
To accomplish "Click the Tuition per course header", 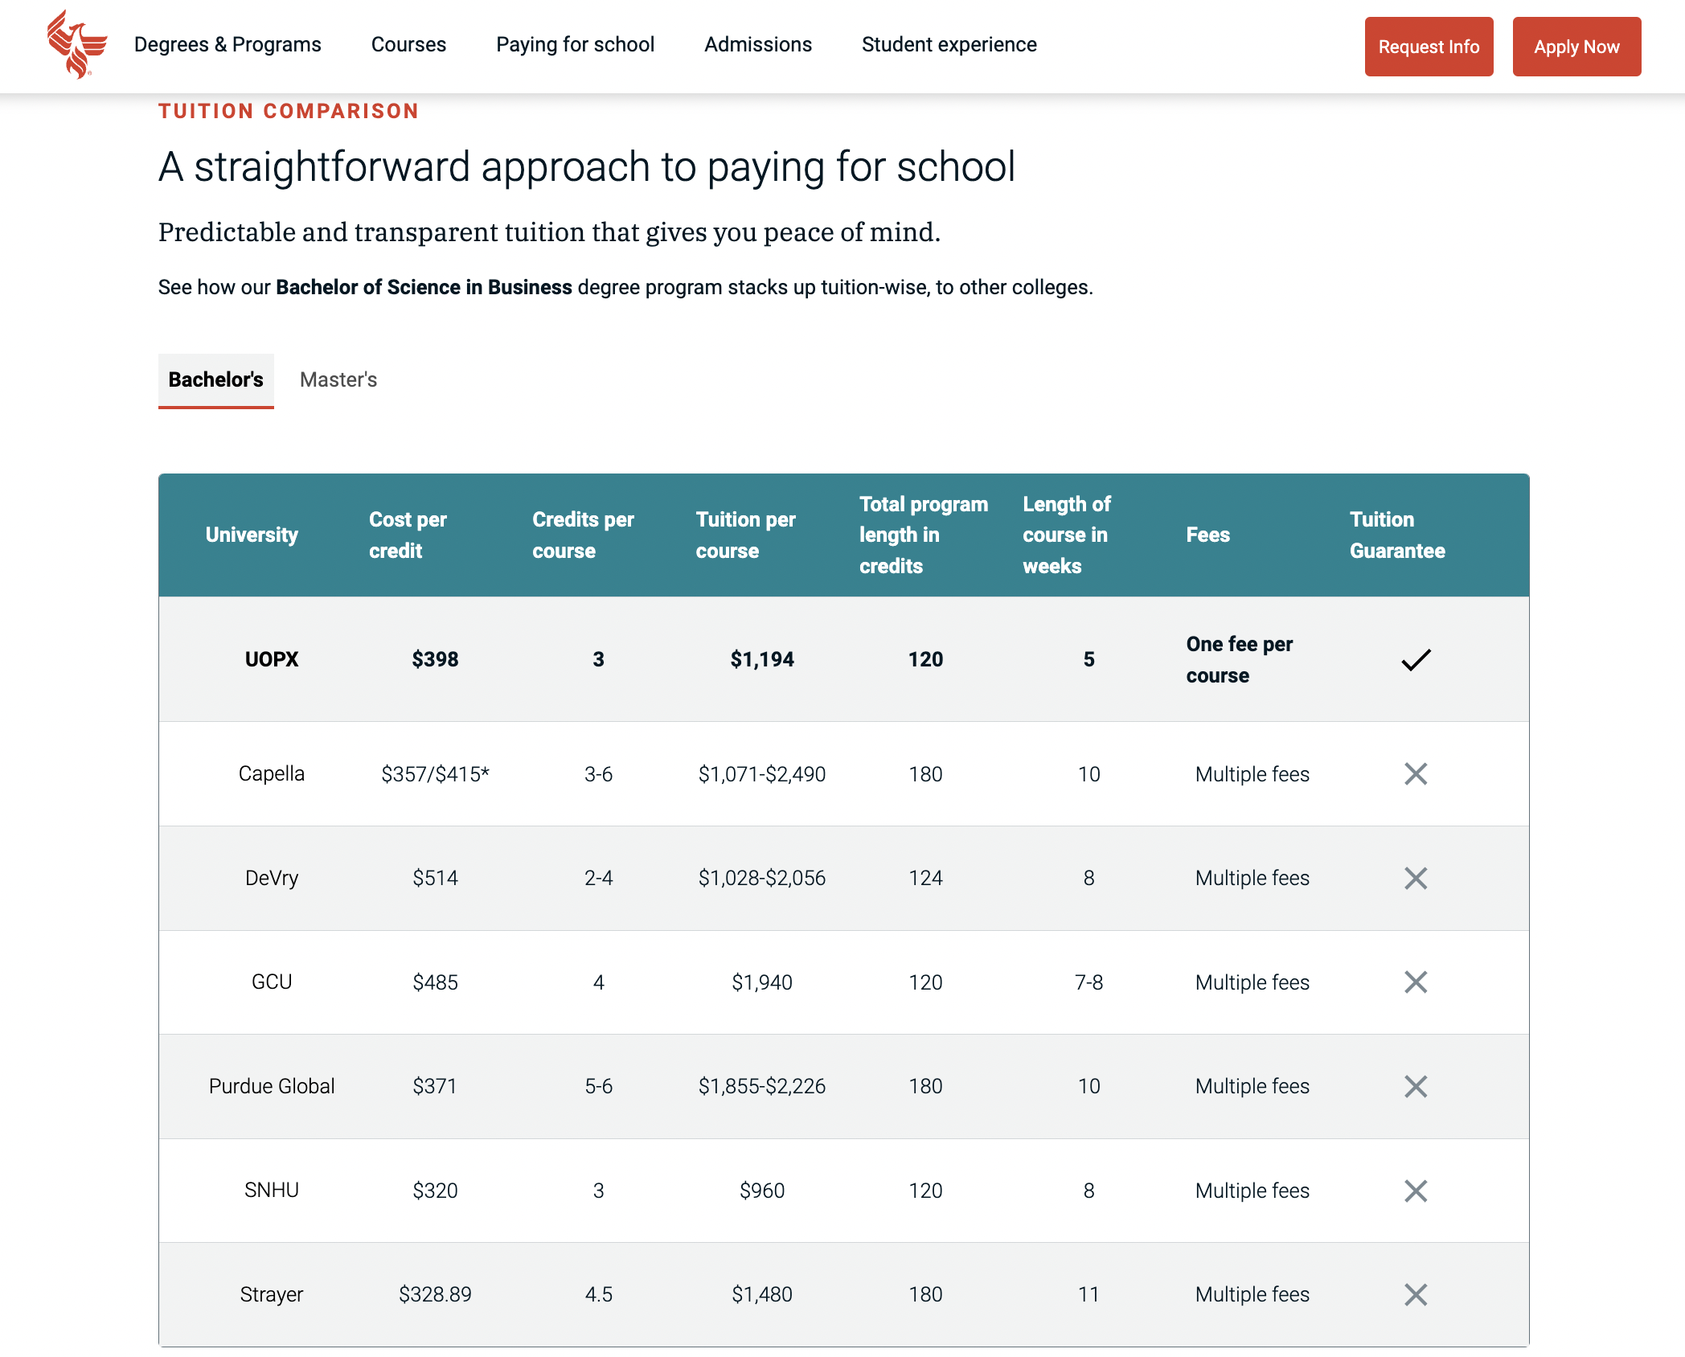I will point(745,535).
